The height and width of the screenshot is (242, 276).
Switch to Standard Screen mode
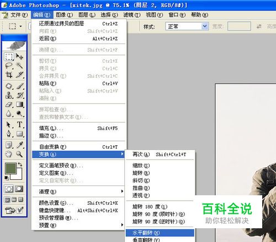7,200
